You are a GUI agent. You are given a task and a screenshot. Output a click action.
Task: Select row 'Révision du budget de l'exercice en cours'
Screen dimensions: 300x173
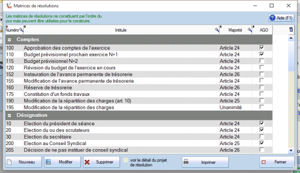[x=139, y=67]
